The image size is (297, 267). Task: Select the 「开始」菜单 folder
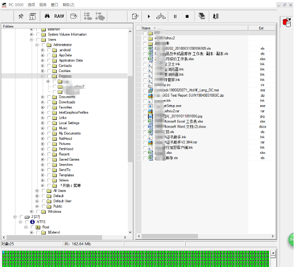[70, 186]
